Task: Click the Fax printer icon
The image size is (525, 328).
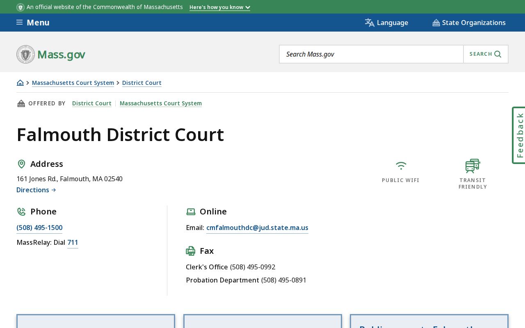Action: [x=191, y=251]
